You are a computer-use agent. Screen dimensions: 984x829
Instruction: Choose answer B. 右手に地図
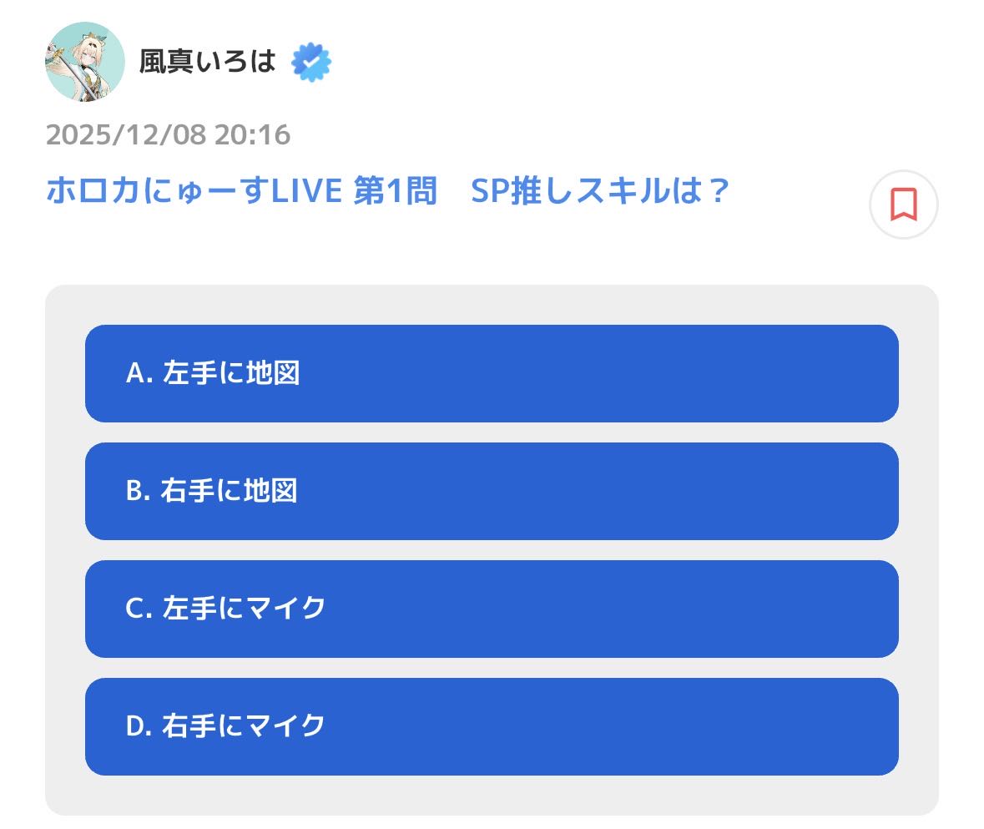(x=492, y=491)
